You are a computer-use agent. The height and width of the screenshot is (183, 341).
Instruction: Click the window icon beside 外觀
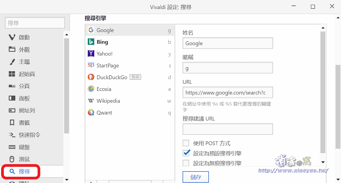coord(12,49)
